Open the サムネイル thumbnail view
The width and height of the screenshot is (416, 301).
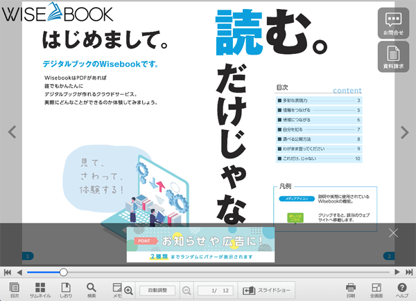coord(40,290)
